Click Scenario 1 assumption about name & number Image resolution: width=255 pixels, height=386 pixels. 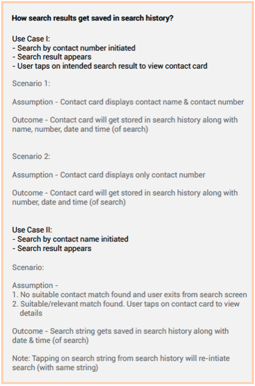click(x=128, y=102)
